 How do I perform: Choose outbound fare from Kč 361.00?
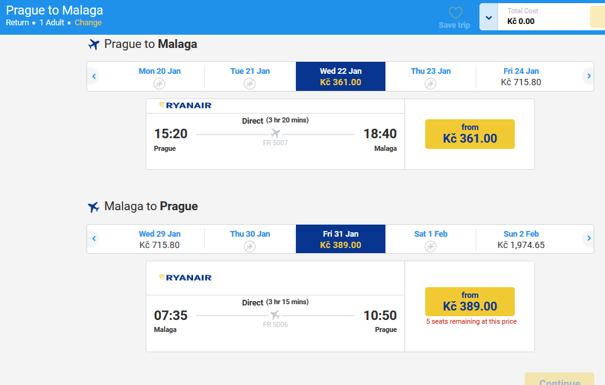(x=470, y=134)
